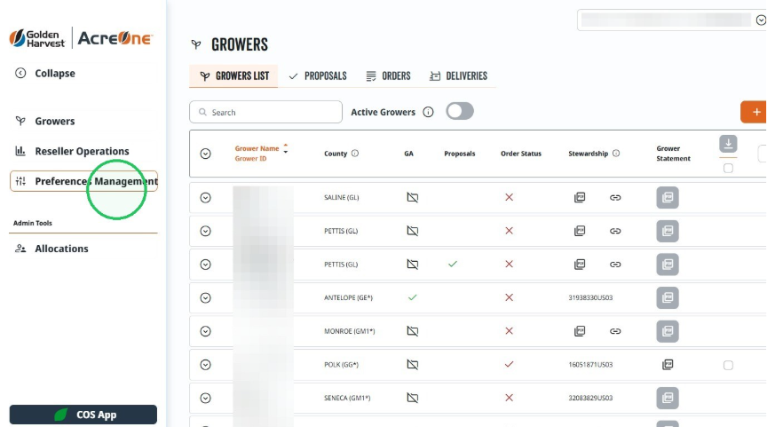Expand the SALINE grower row chevron

click(x=205, y=198)
